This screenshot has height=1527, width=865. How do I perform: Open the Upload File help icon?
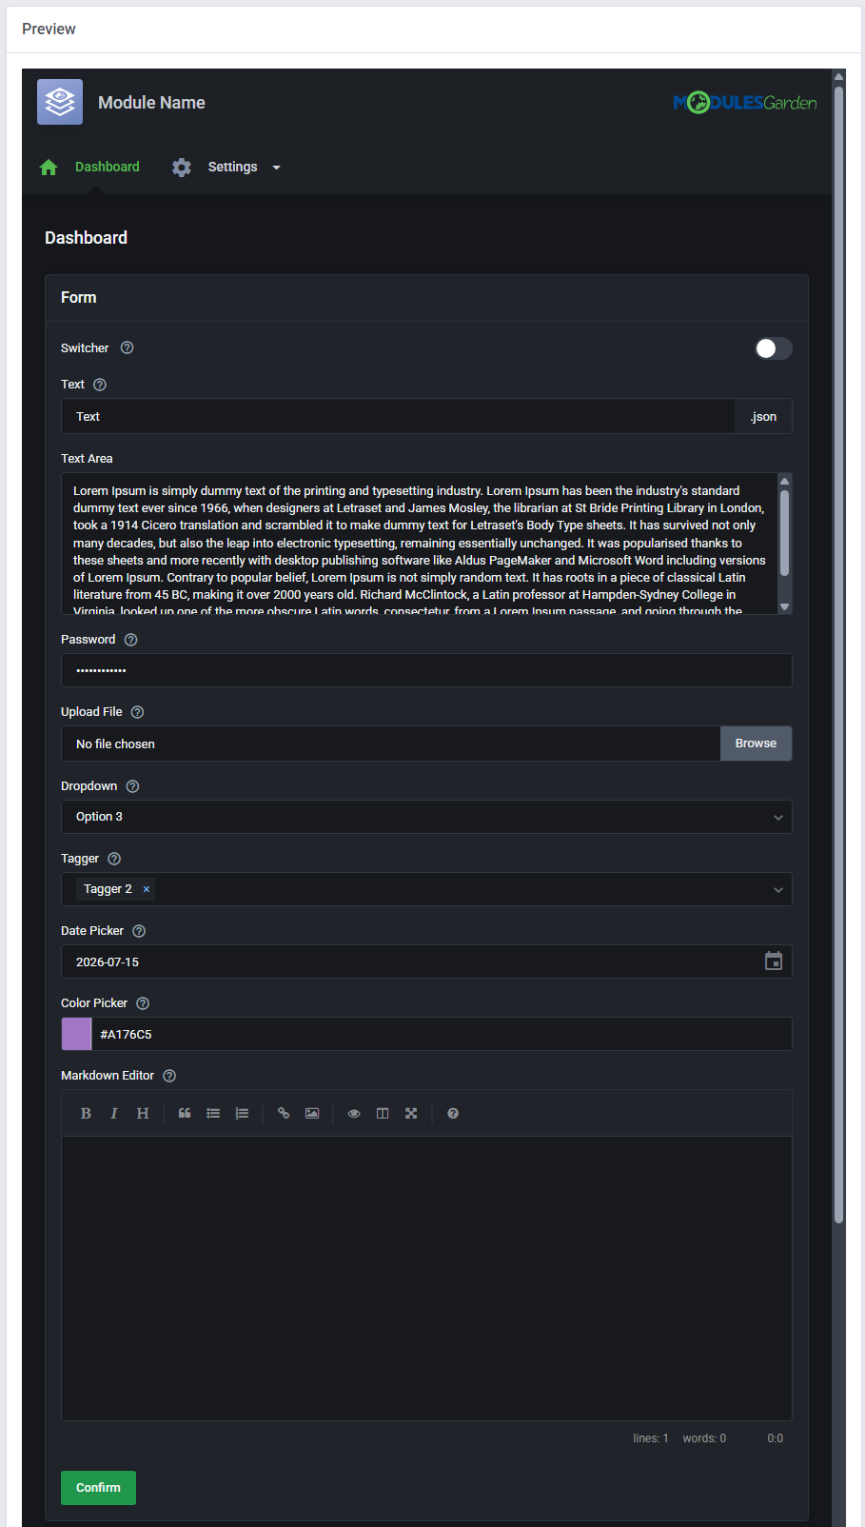[x=137, y=712]
